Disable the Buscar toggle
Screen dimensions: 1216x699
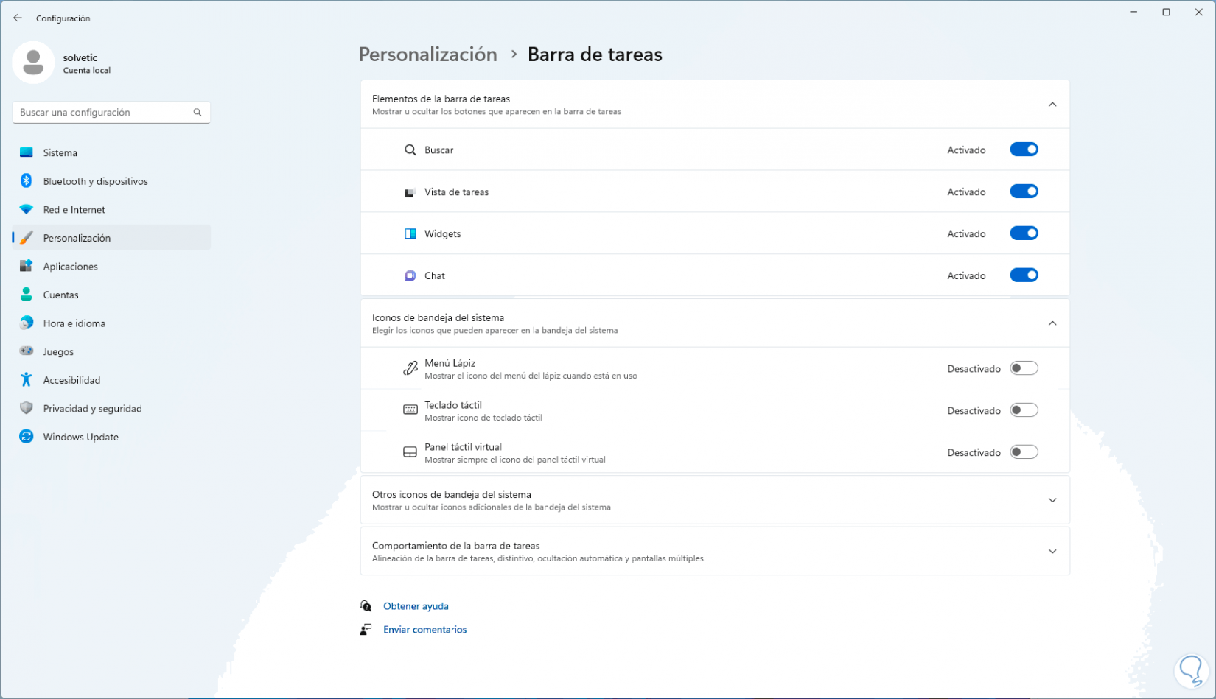tap(1024, 150)
